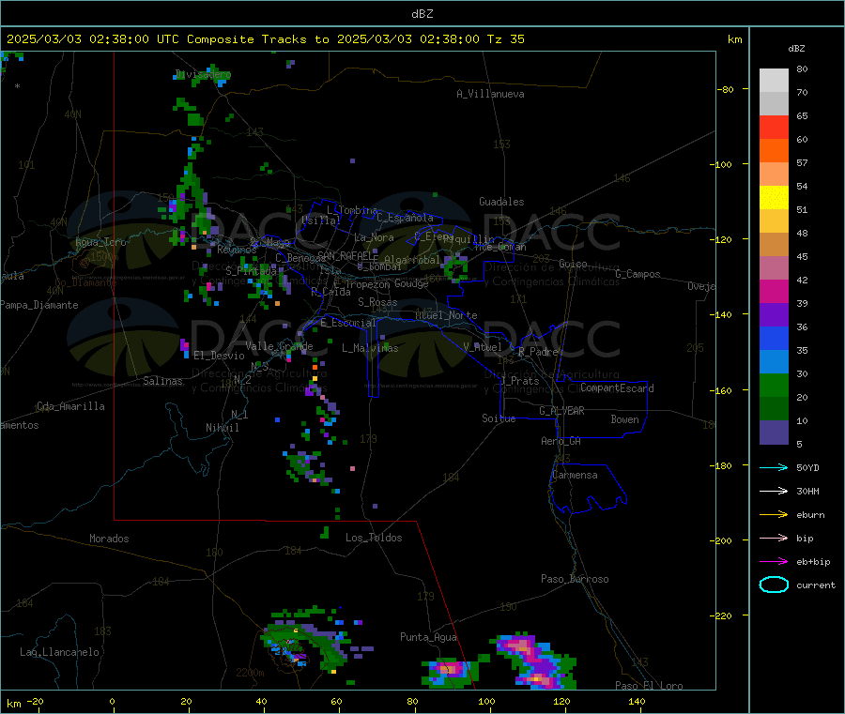845x714 pixels.
Task: Click the 100 km horizontal axis tick label
Action: point(486,701)
